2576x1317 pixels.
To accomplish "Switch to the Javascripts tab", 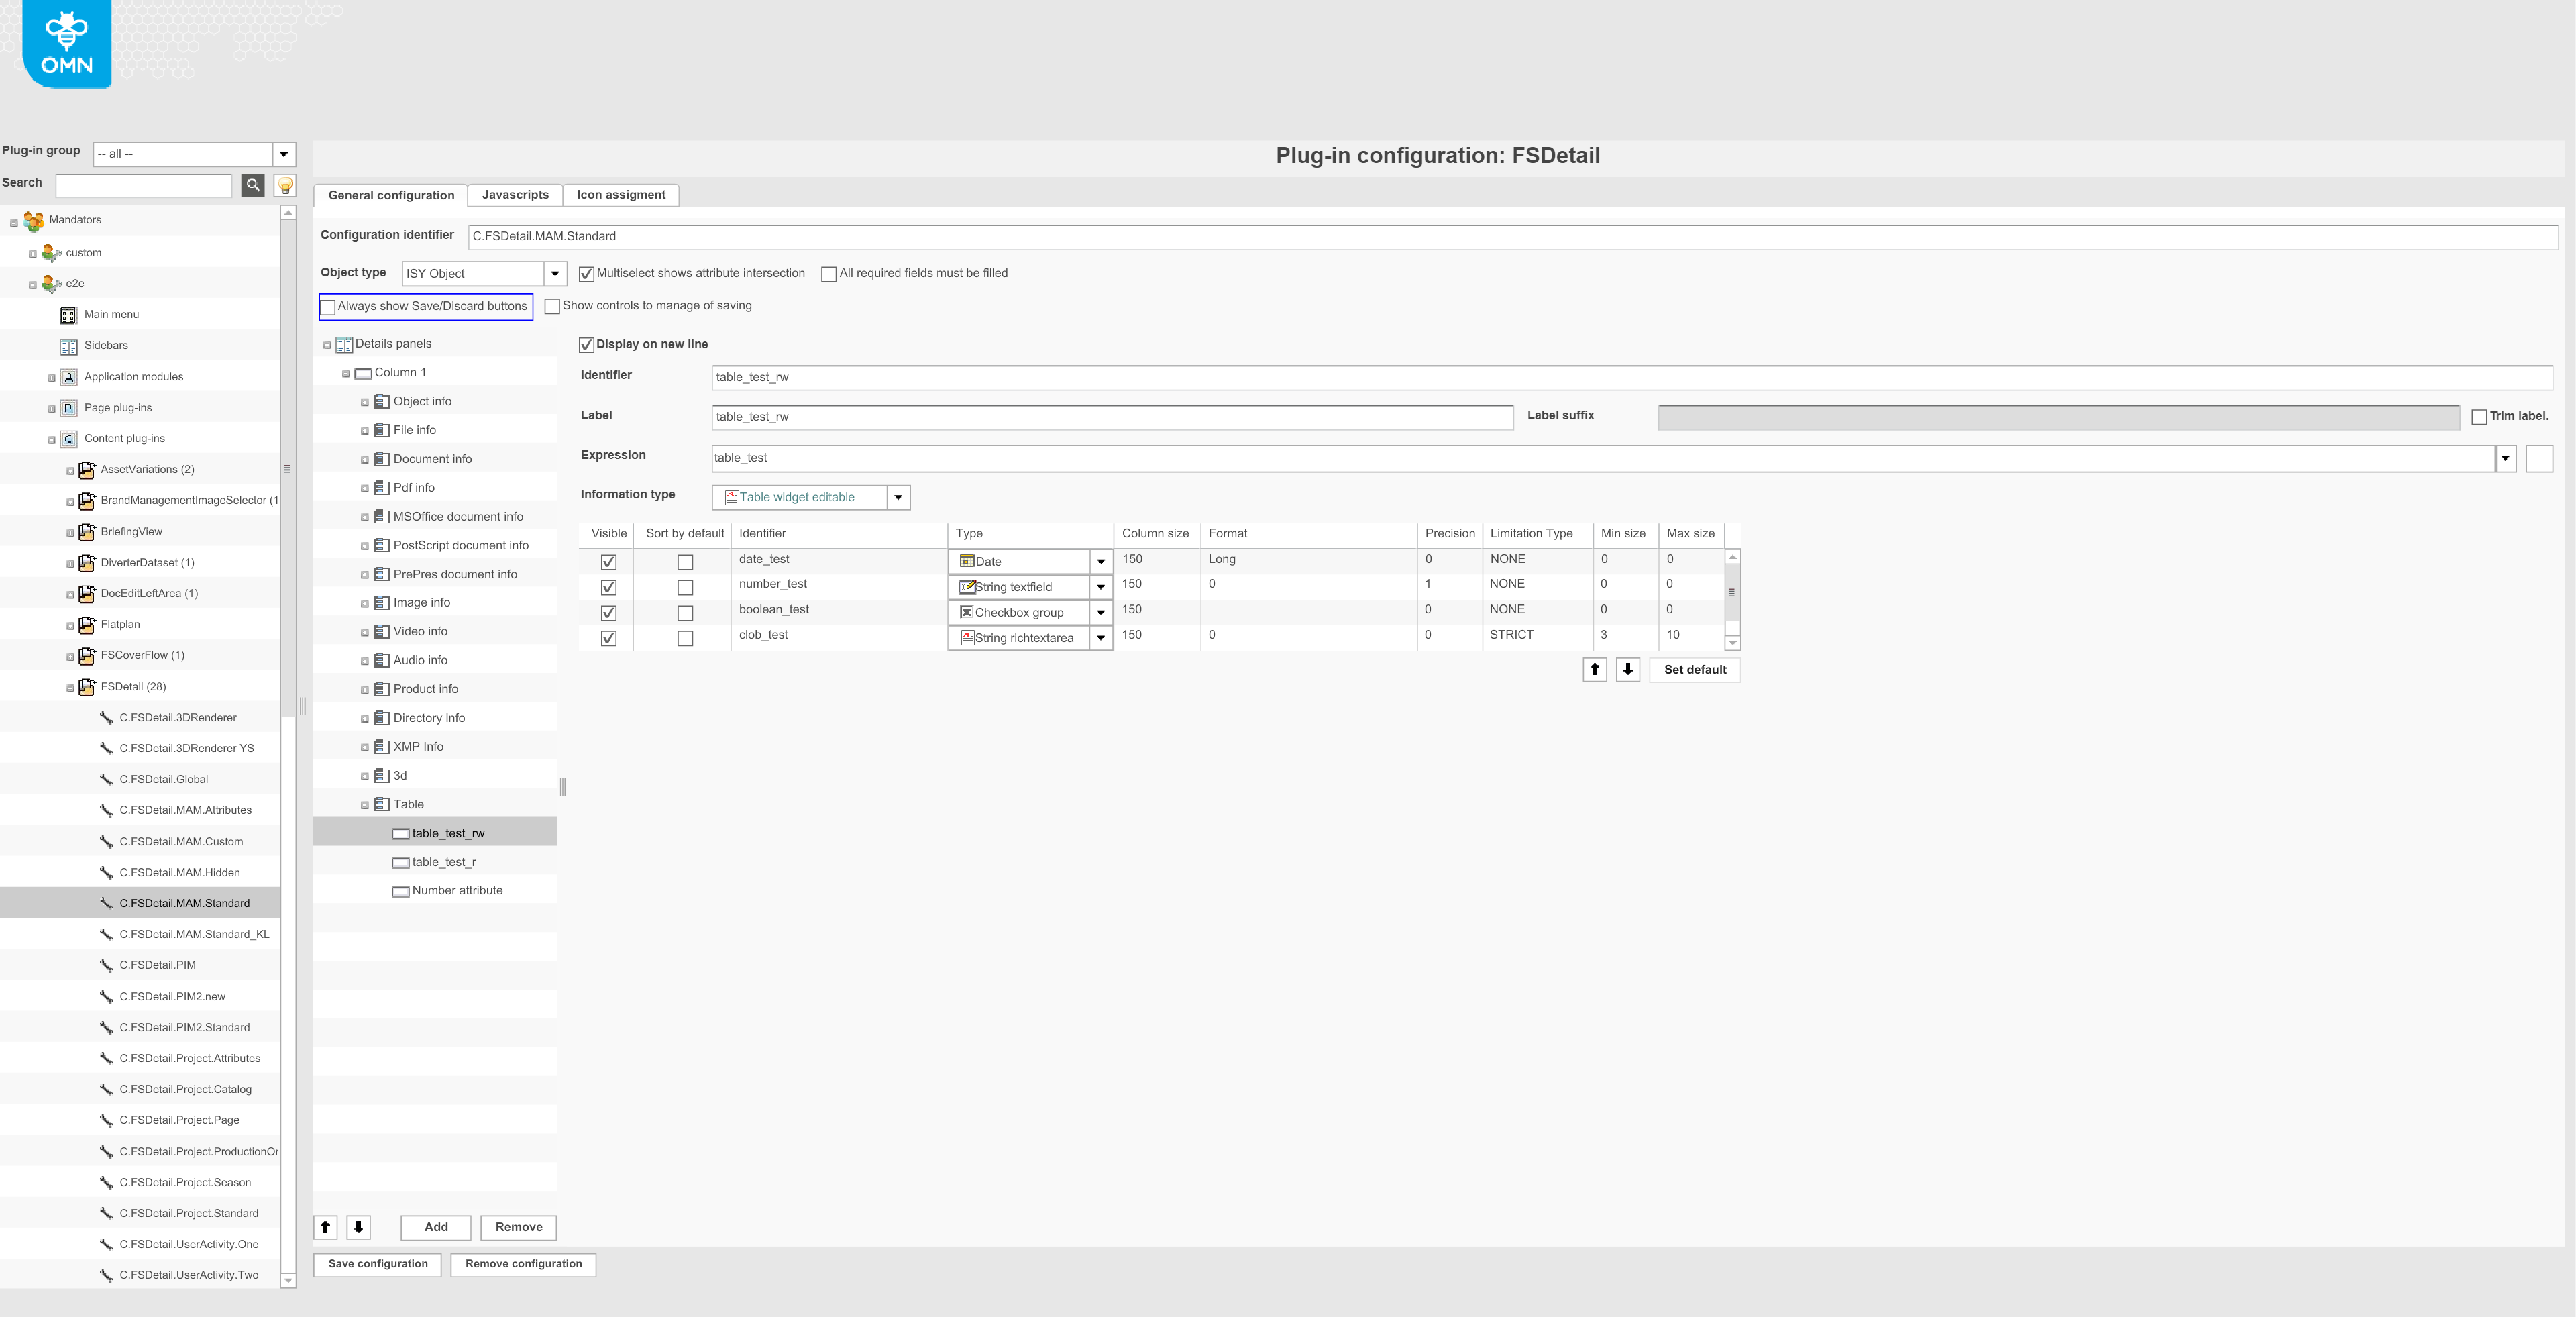I will 515,195.
